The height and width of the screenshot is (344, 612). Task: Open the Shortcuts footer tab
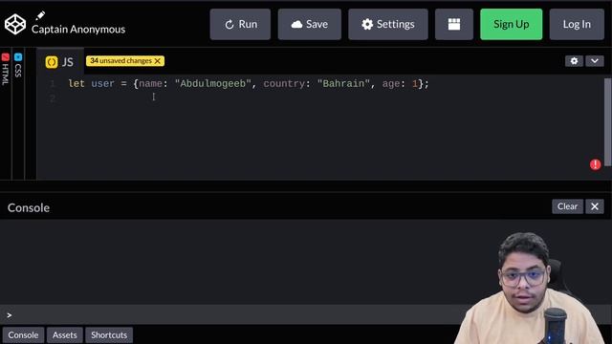[109, 335]
